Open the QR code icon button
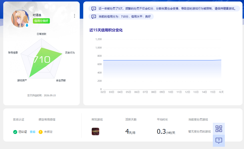This screenshot has width=244, height=149. (x=219, y=129)
